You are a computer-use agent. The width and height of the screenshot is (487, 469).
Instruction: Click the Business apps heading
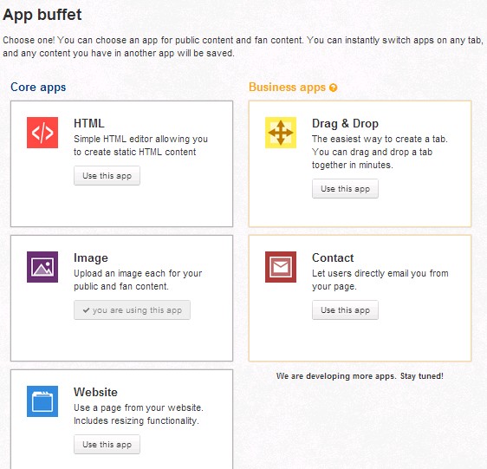pyautogui.click(x=288, y=88)
